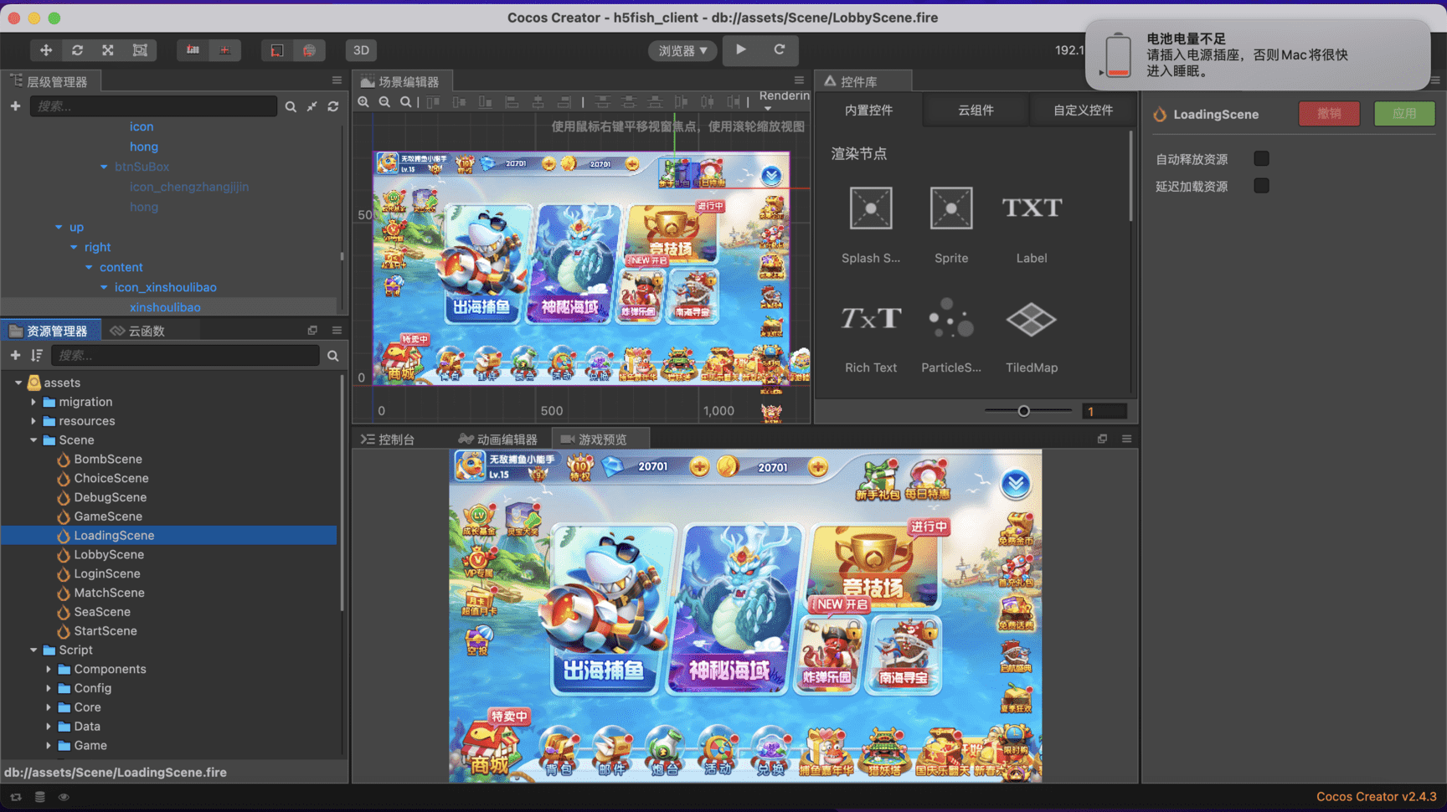Viewport: 1447px width, 812px height.
Task: Switch to the 控制台 tab
Action: pos(389,438)
